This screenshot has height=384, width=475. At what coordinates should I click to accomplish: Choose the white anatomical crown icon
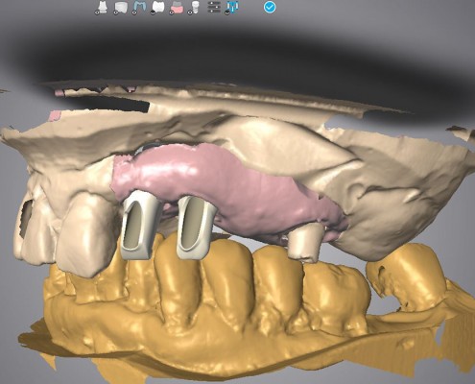point(158,7)
